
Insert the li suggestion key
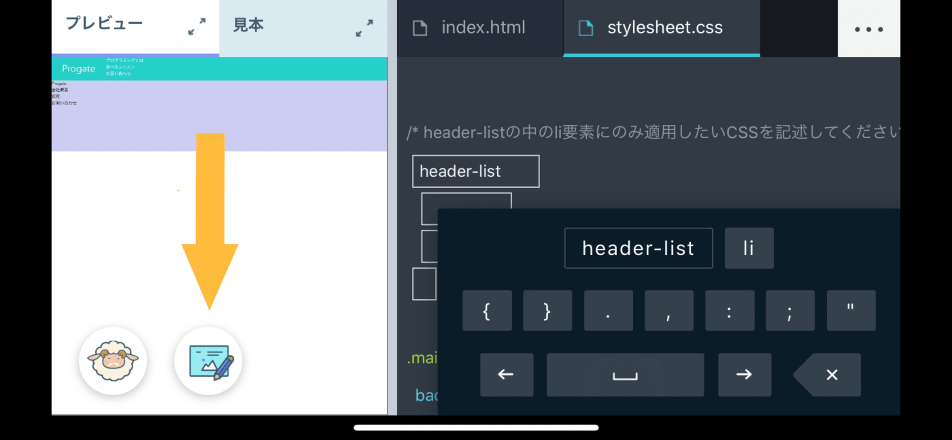(x=749, y=248)
